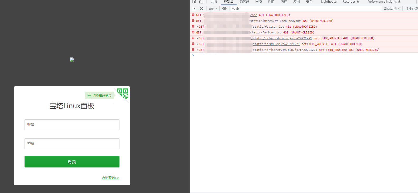Clear the console with the ban icon
The height and width of the screenshot is (193, 418).
click(x=202, y=9)
